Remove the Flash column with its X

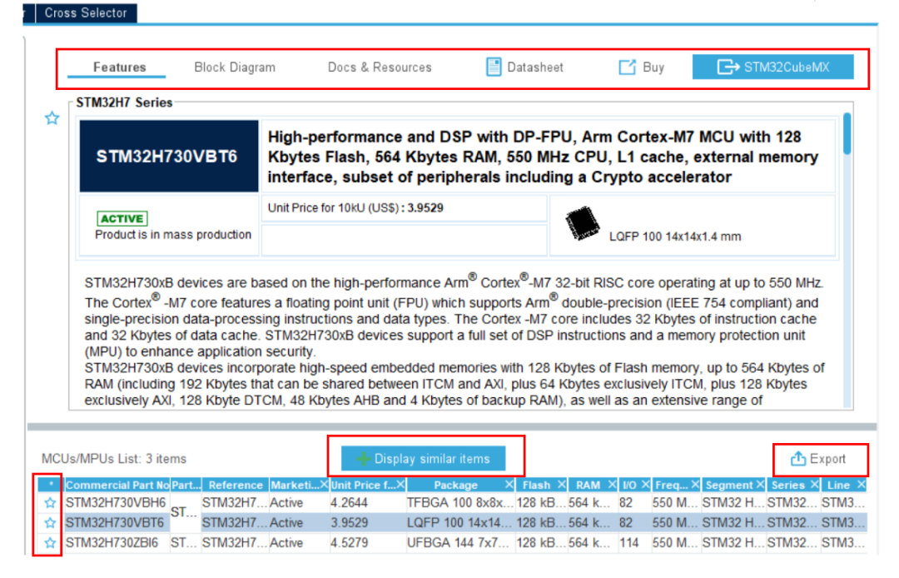pyautogui.click(x=561, y=485)
